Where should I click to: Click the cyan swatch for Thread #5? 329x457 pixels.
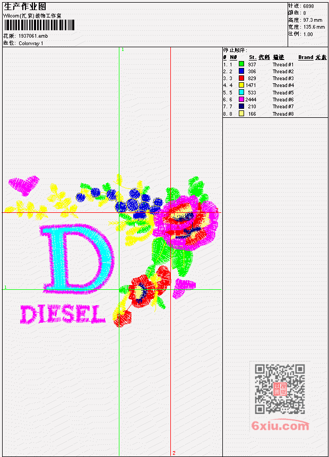coord(241,92)
